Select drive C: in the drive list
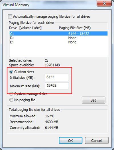Image resolution: width=114 pixels, height=150 pixels. point(59,33)
